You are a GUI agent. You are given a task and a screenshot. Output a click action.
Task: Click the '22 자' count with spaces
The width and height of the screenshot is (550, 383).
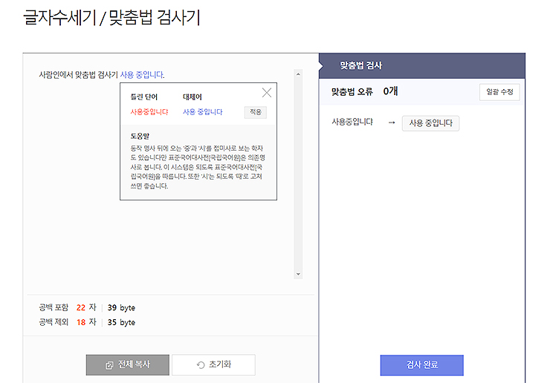pyautogui.click(x=86, y=307)
